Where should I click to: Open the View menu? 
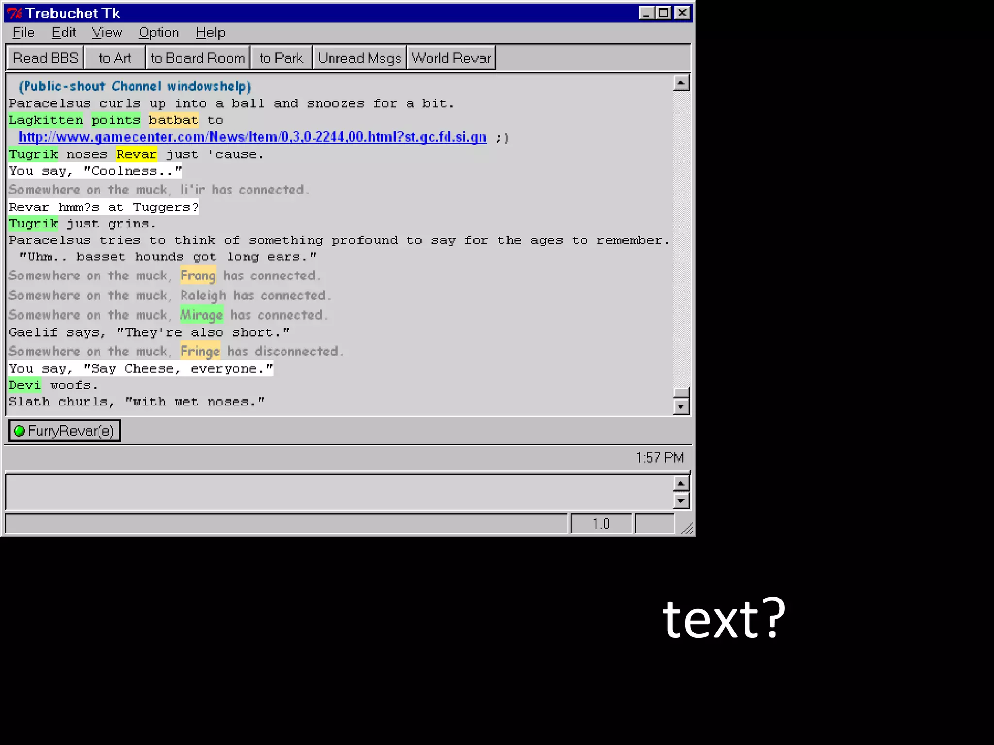click(x=107, y=32)
